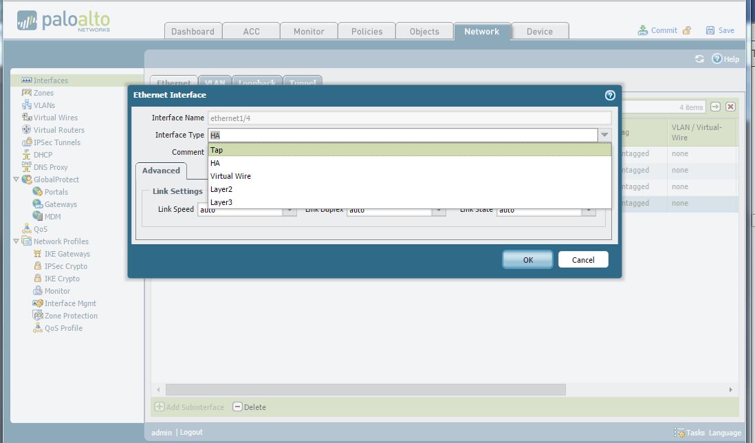The height and width of the screenshot is (443, 755).
Task: Select the Advanced tab in dialog
Action: pyautogui.click(x=161, y=171)
